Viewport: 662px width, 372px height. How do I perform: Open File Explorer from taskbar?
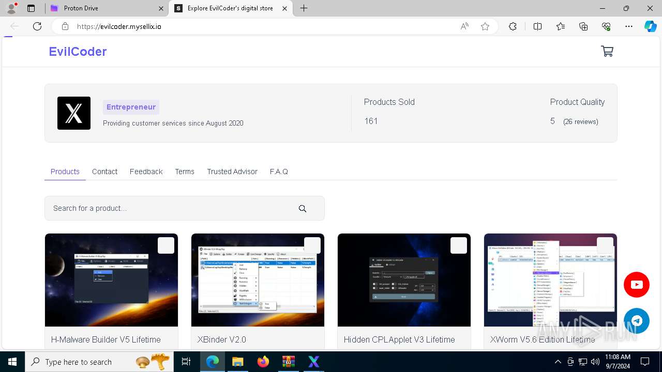pos(237,362)
